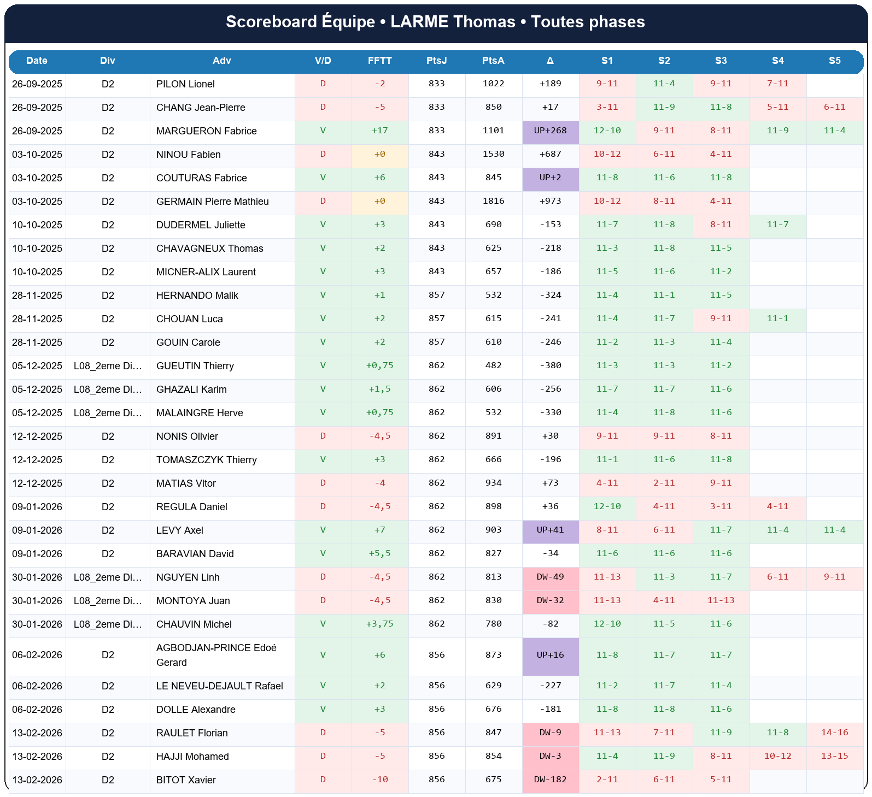Click the Date column header
The height and width of the screenshot is (797, 872).
click(37, 61)
